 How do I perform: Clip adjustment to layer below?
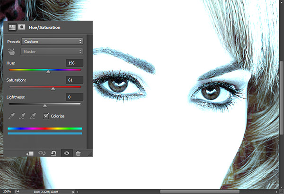[x=30, y=153]
